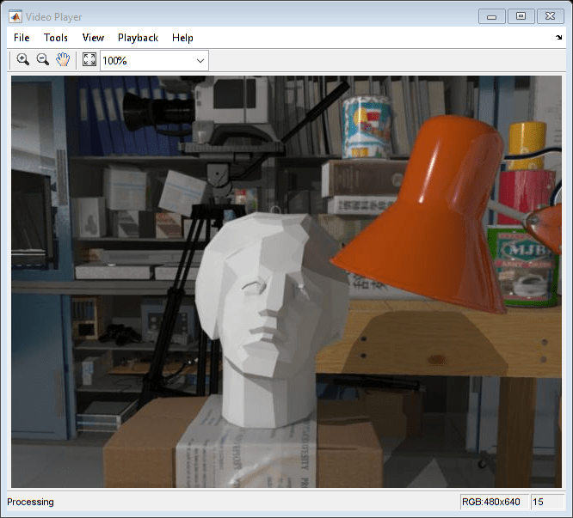Open the Playback menu
This screenshot has width=573, height=518.
pyautogui.click(x=138, y=38)
